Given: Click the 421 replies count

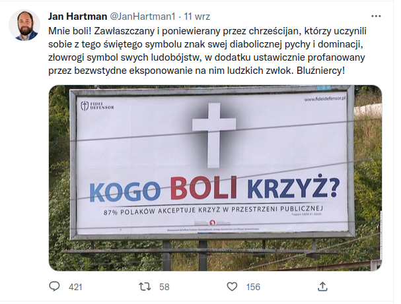Looking at the screenshot, I should tap(75, 287).
